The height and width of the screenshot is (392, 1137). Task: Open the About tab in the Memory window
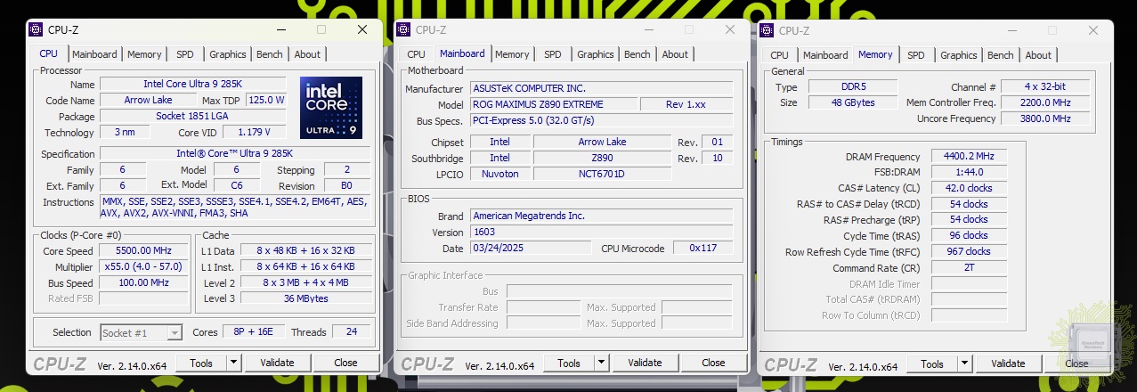point(1038,55)
